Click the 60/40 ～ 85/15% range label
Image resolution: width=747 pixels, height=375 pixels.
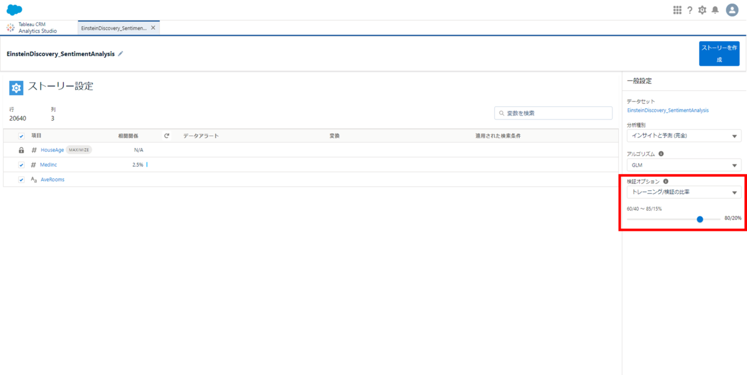pyautogui.click(x=644, y=209)
